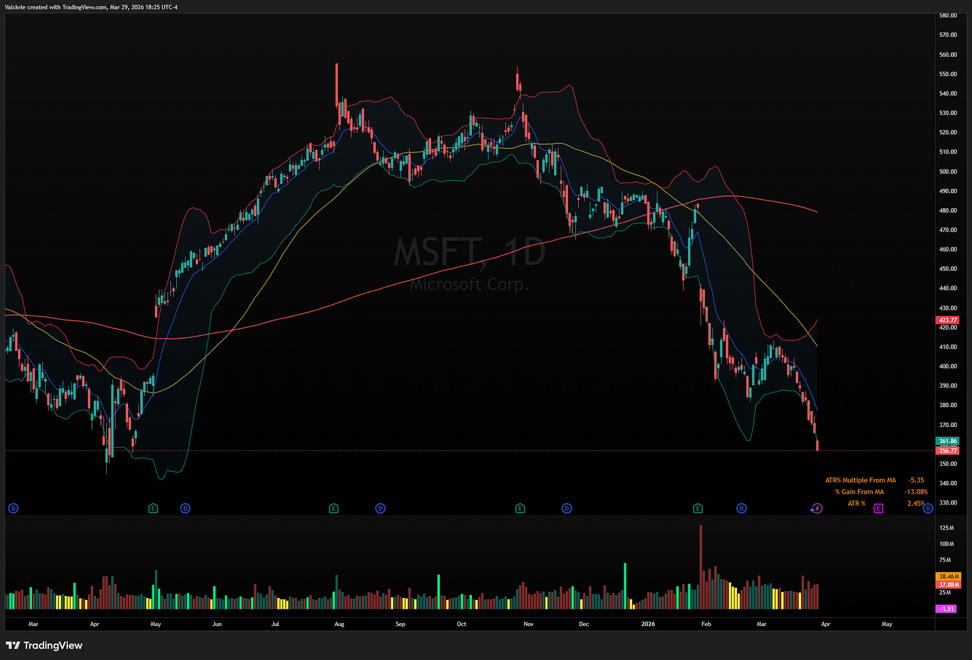Click the 100M volume axis label

(947, 544)
